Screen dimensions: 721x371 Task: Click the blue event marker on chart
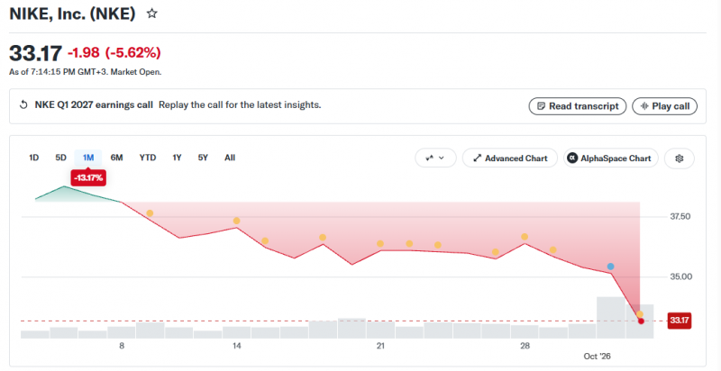point(610,267)
